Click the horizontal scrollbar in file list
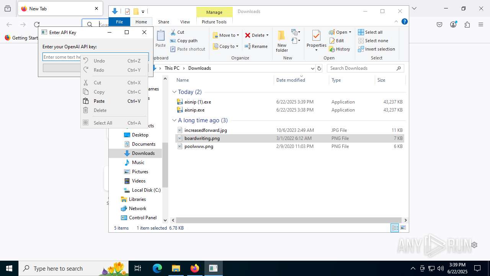This screenshot has width=490, height=276. (x=289, y=220)
